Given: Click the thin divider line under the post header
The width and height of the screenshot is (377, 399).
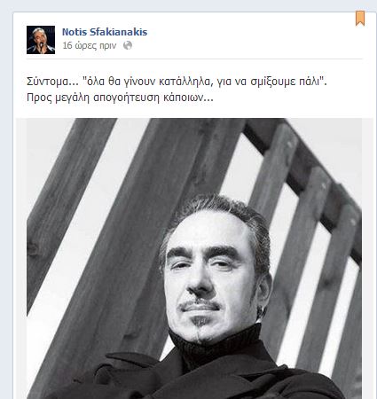Looking at the screenshot, I should click(194, 59).
